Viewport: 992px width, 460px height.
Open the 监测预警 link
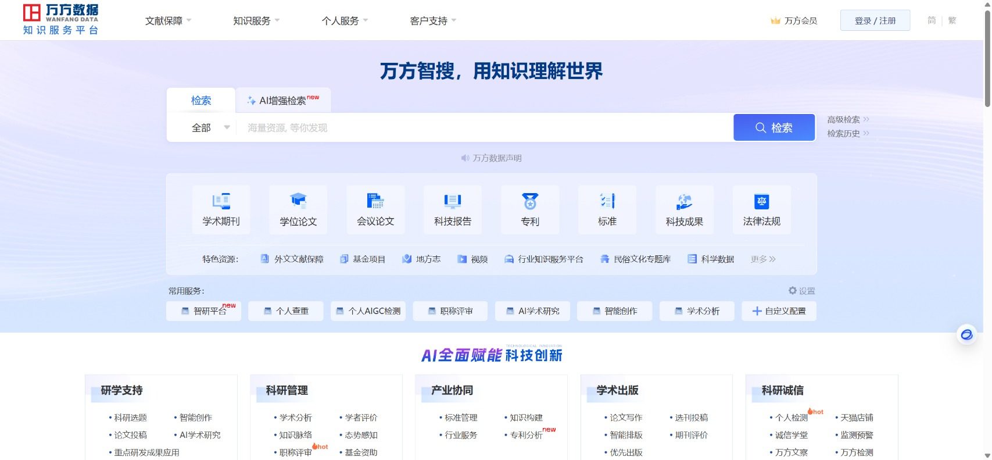pos(857,435)
